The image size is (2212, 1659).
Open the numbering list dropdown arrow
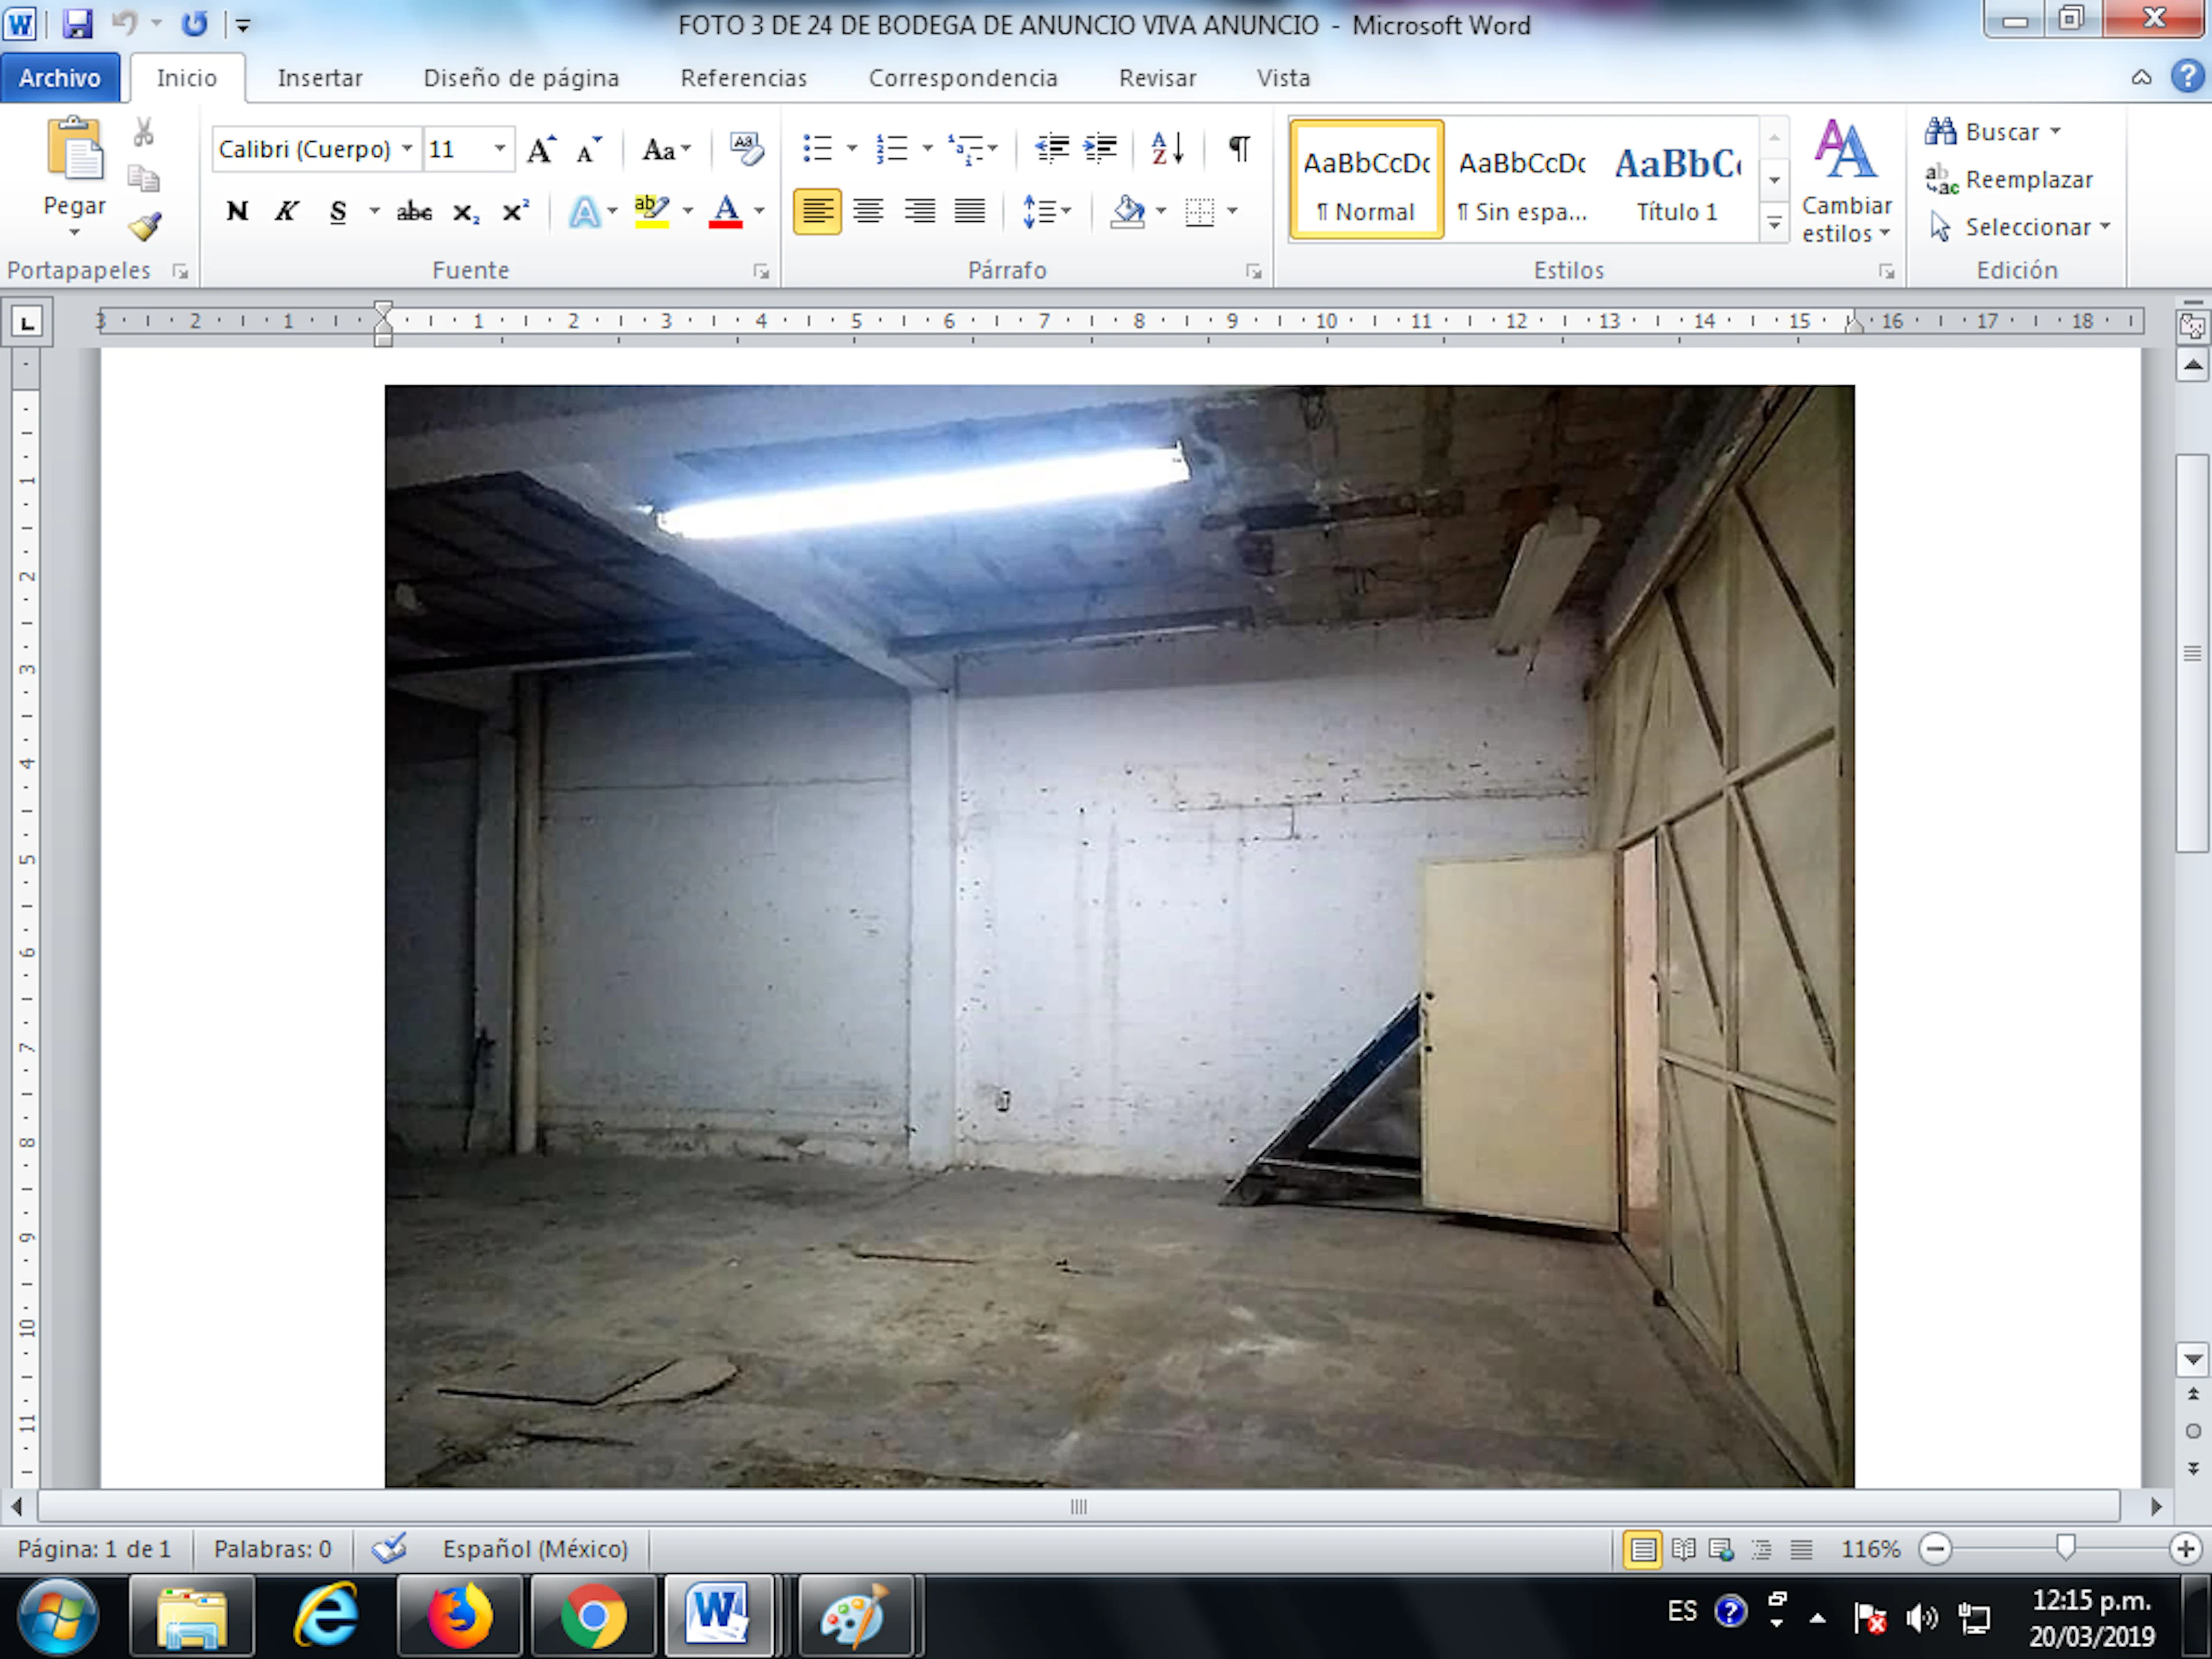pyautogui.click(x=927, y=149)
